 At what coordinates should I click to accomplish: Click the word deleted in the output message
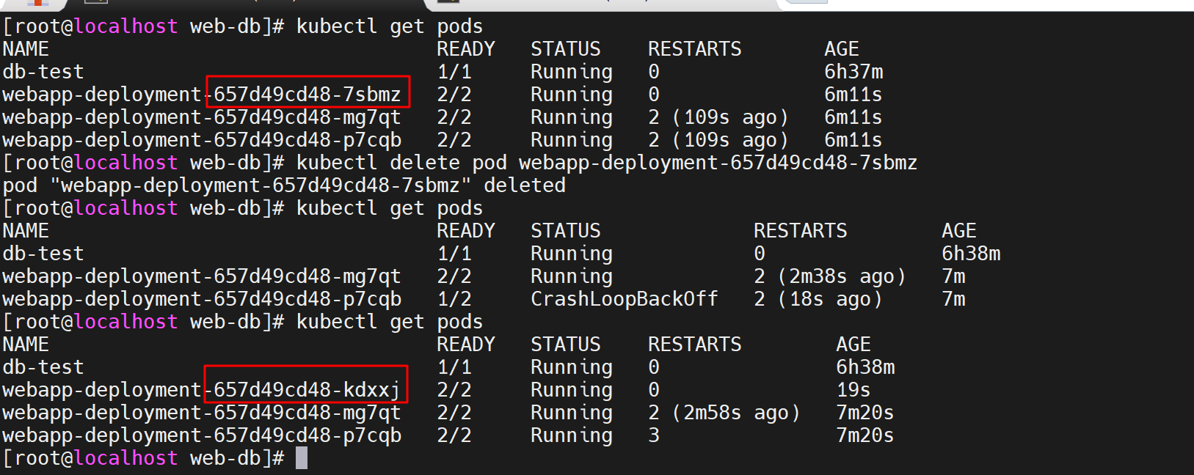tap(524, 185)
